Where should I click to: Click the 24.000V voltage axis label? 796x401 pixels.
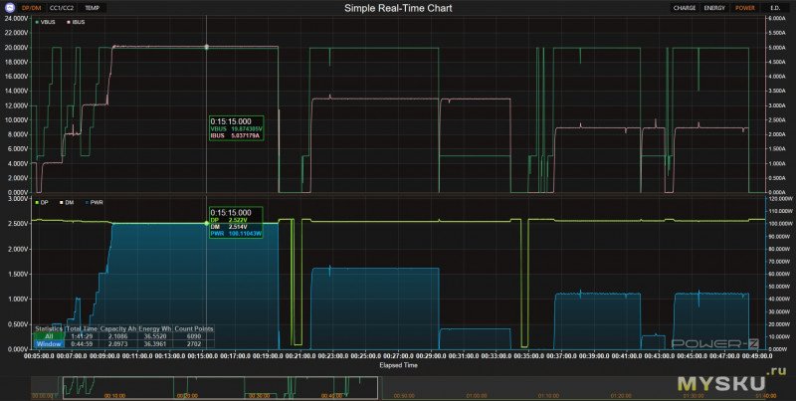(x=16, y=18)
